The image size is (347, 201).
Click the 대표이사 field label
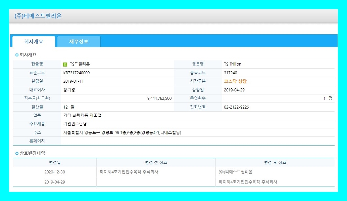coord(37,90)
